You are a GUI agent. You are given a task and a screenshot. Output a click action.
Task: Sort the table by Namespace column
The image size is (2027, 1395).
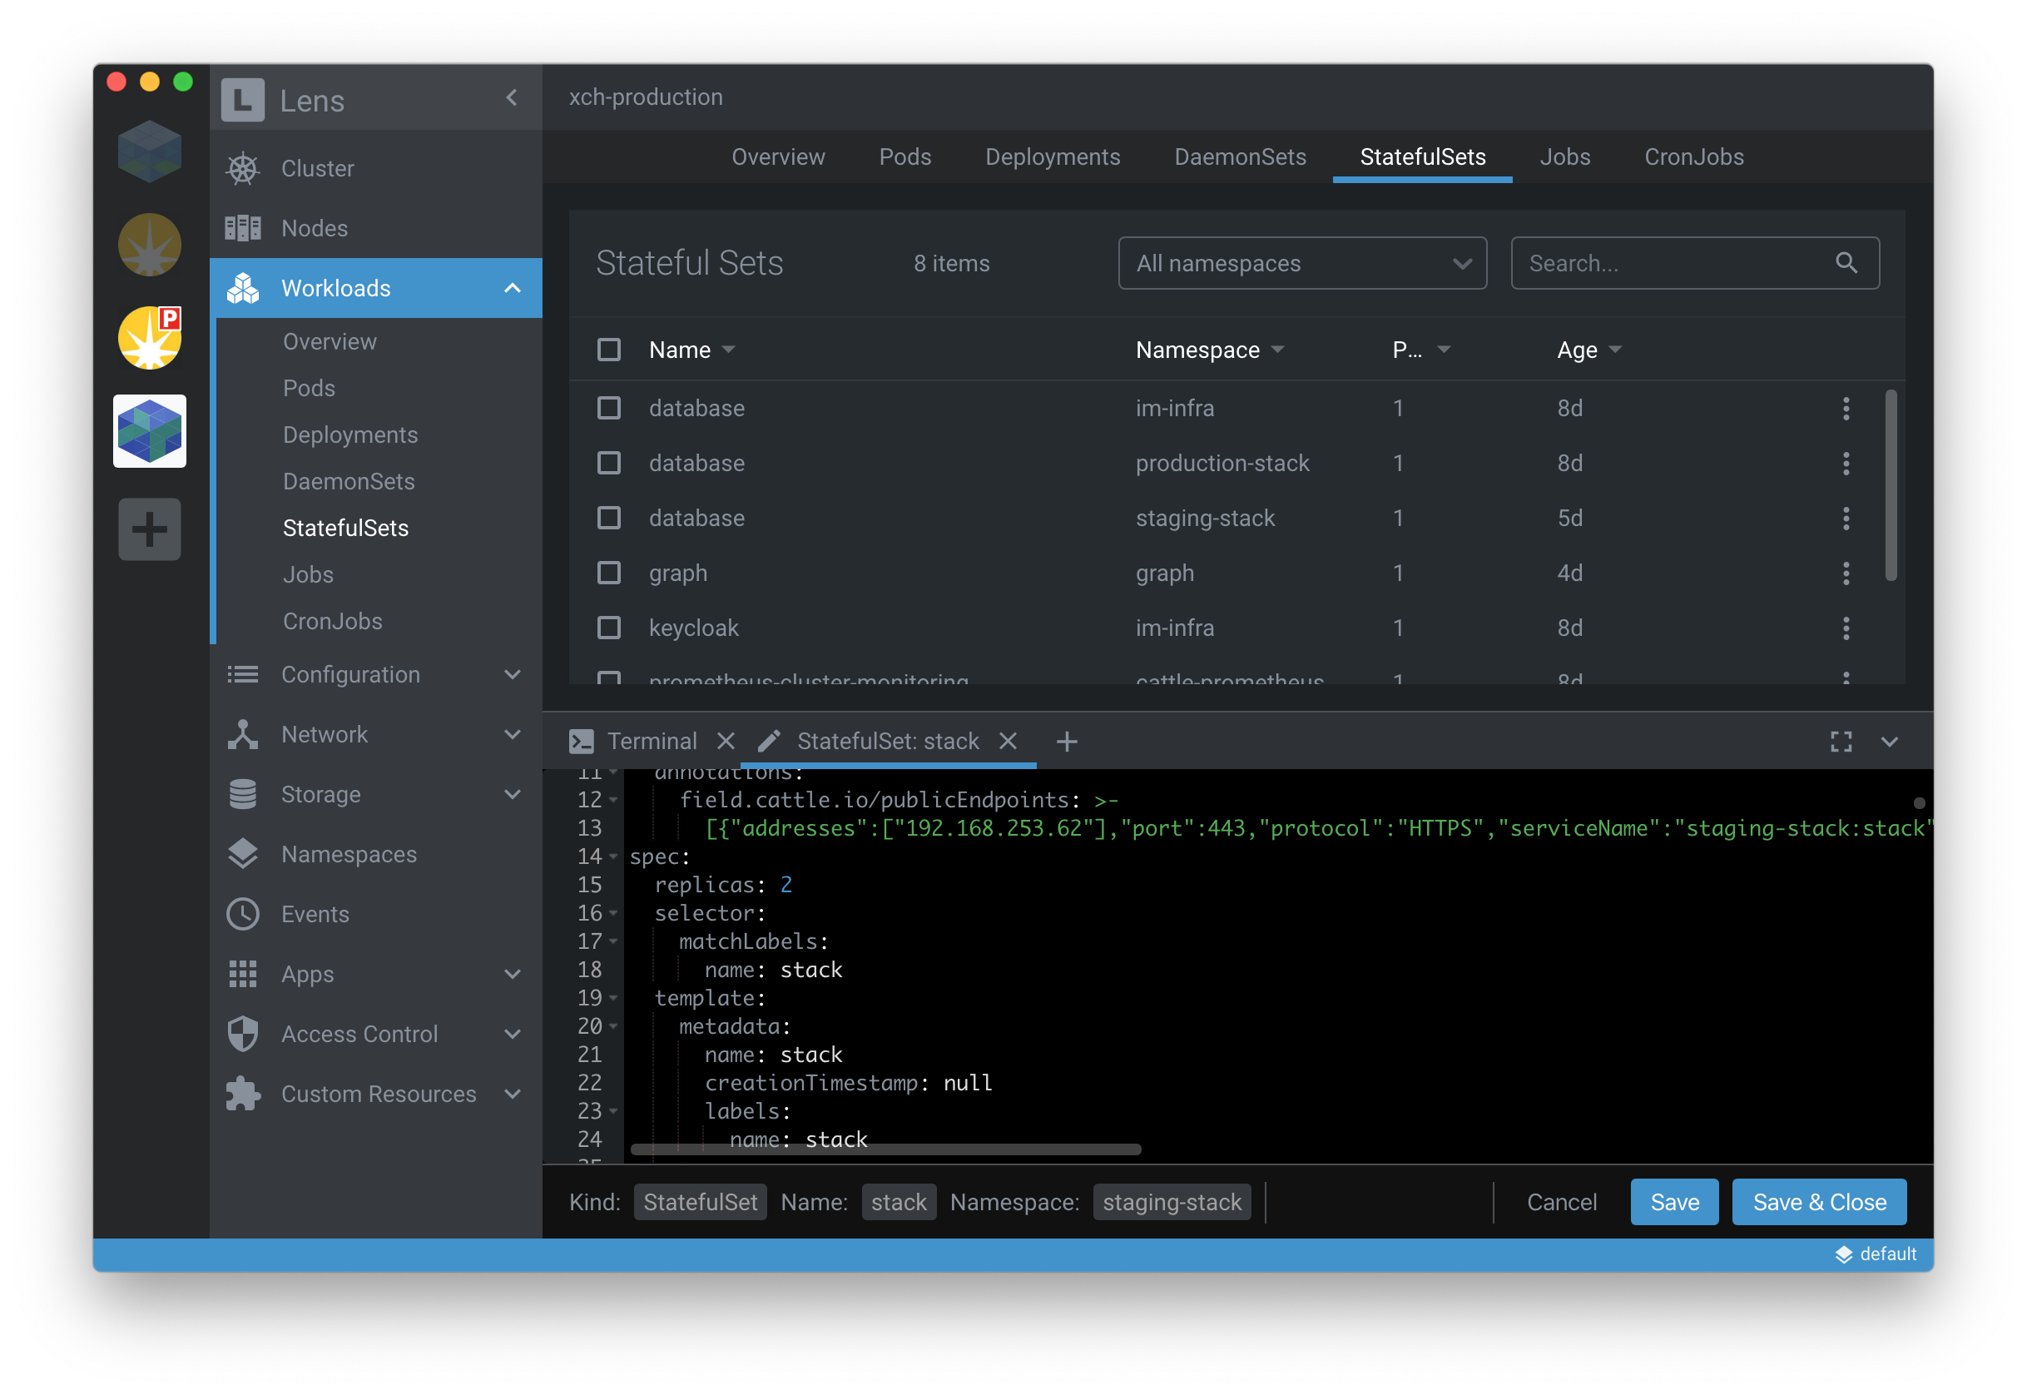pos(1209,350)
